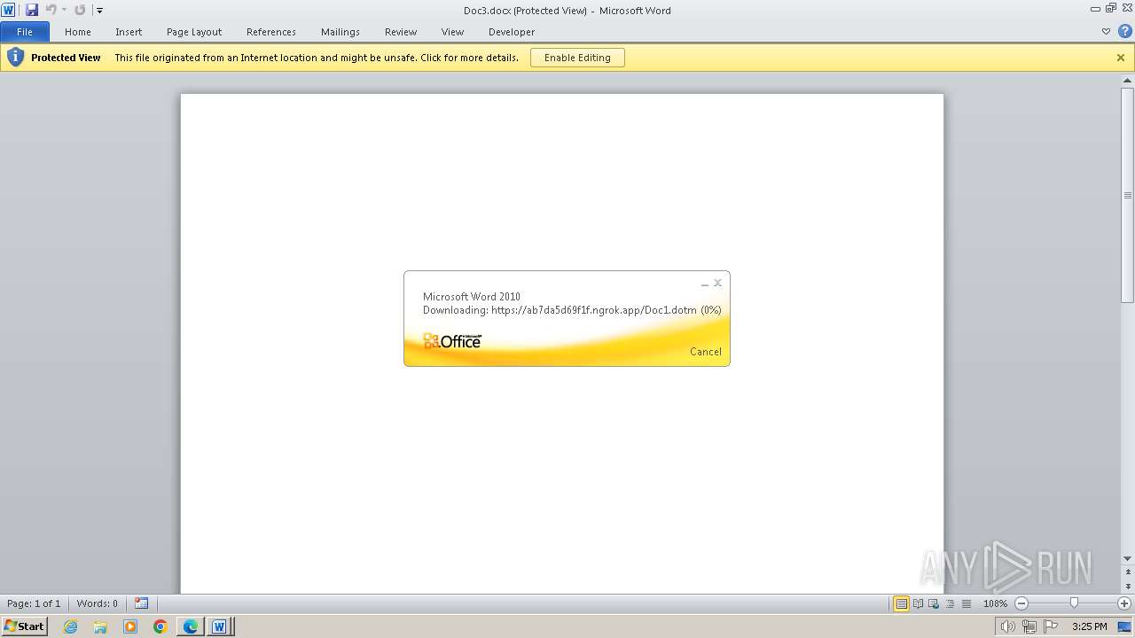Select Draft view icon
Image resolution: width=1135 pixels, height=638 pixels.
tap(966, 603)
